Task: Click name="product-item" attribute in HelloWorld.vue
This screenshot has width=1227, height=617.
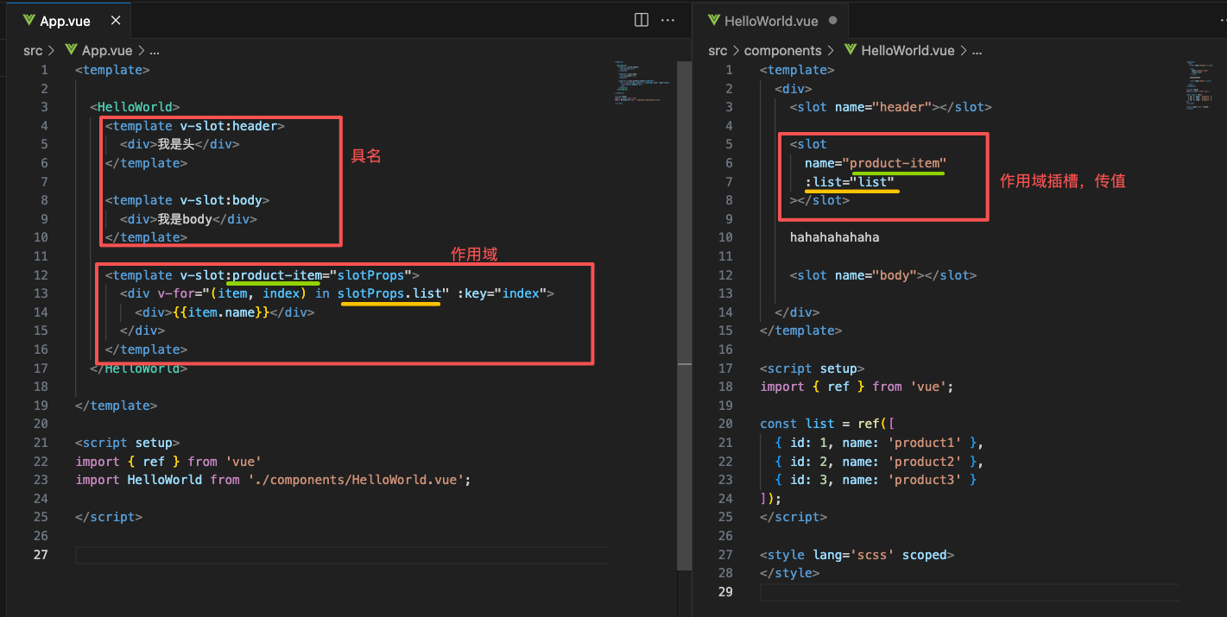Action: pos(876,163)
